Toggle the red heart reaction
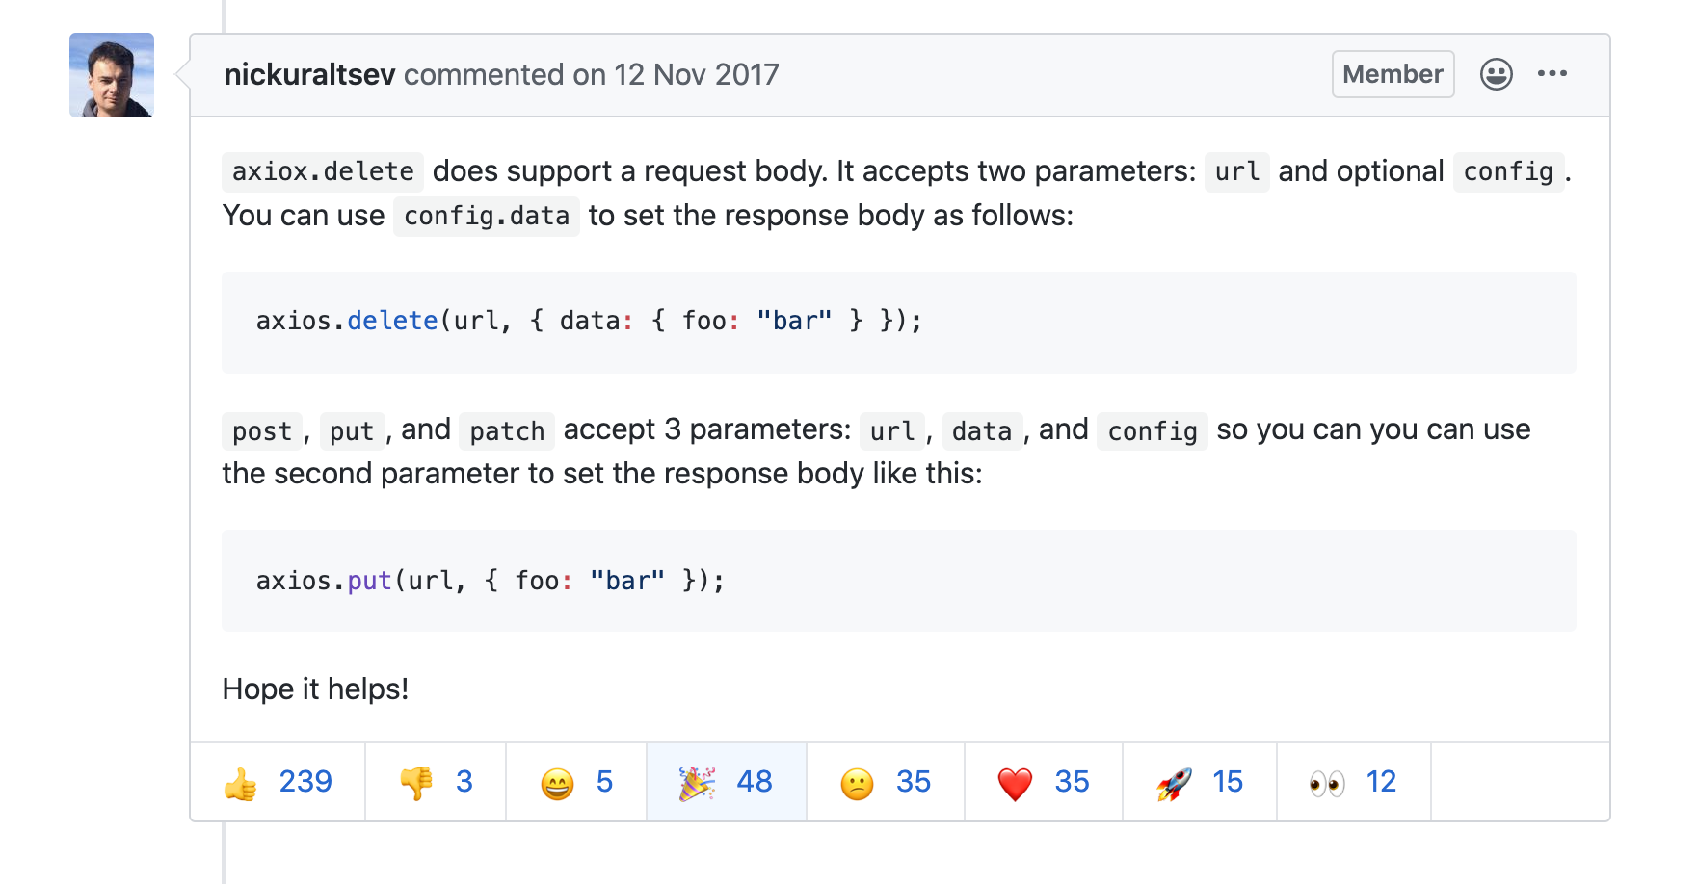Viewport: 1698px width, 884px height. 1043,782
